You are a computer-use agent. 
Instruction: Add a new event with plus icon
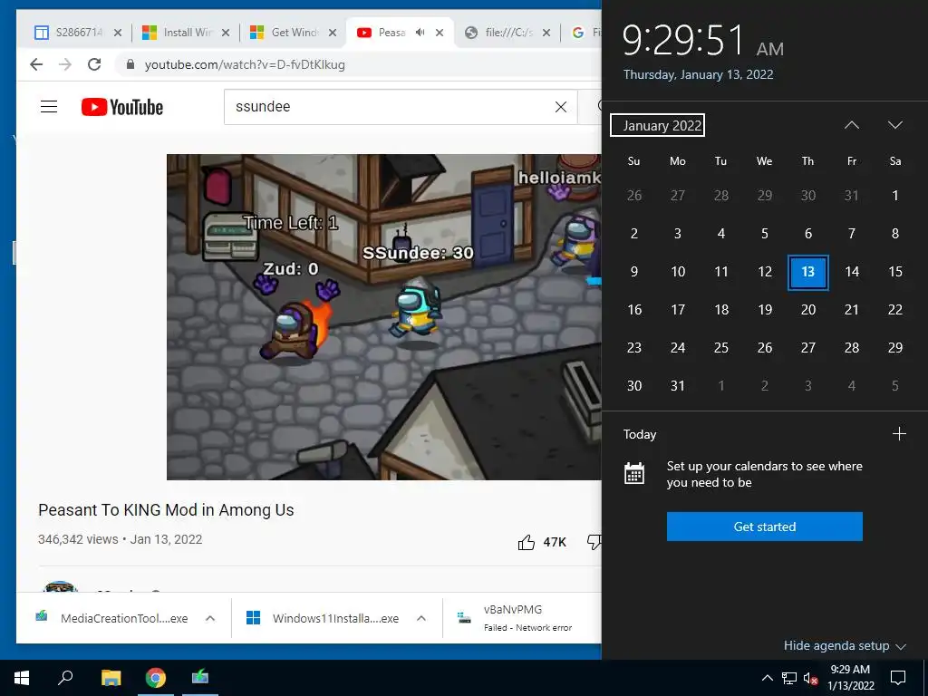899,434
